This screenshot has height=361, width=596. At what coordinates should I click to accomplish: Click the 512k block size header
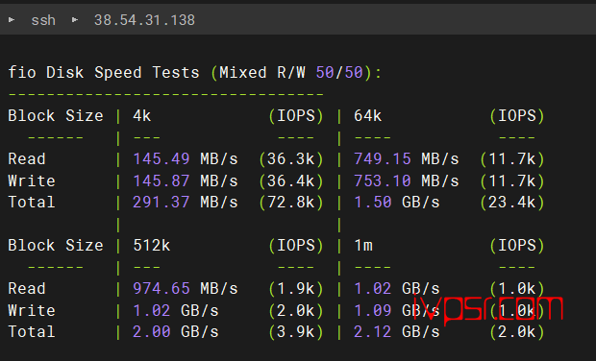(152, 245)
